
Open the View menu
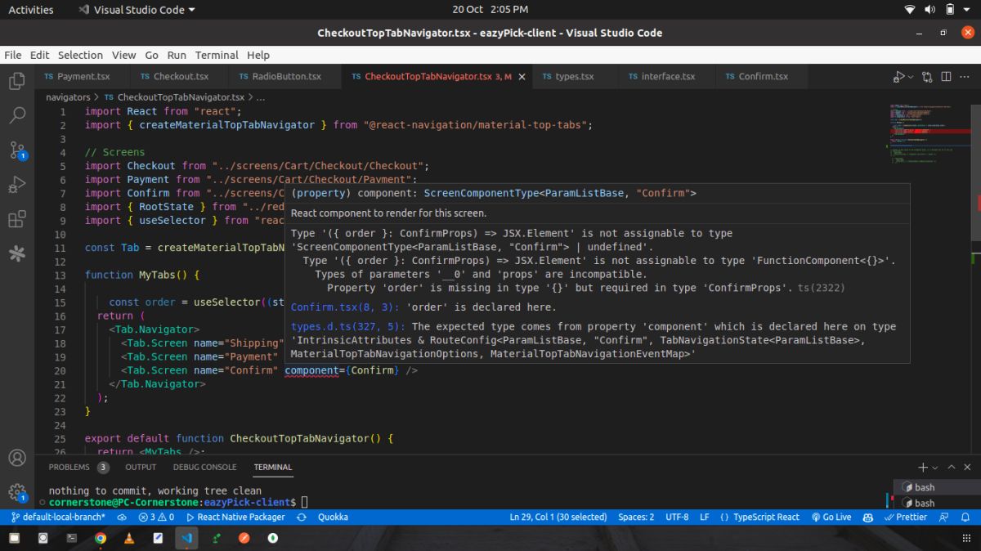pos(123,55)
